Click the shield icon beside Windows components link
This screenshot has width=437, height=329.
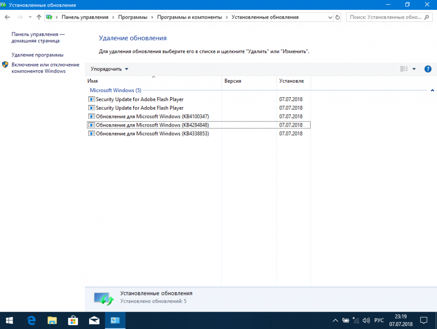point(5,64)
